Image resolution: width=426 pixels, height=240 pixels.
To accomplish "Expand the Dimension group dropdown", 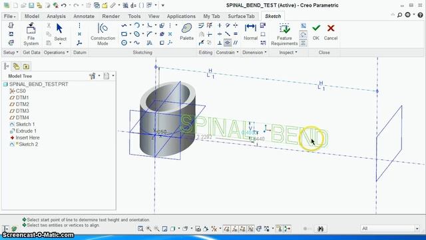I will click(x=254, y=52).
